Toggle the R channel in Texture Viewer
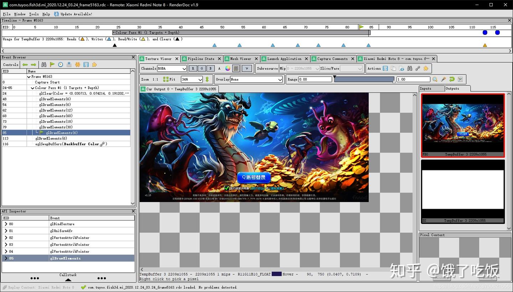Screen dimensions: 513x292 click(x=193, y=68)
